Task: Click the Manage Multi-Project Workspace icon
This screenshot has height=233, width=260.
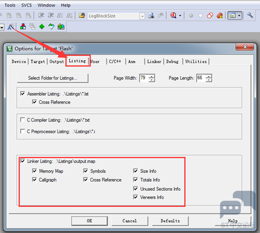Action: [32, 26]
